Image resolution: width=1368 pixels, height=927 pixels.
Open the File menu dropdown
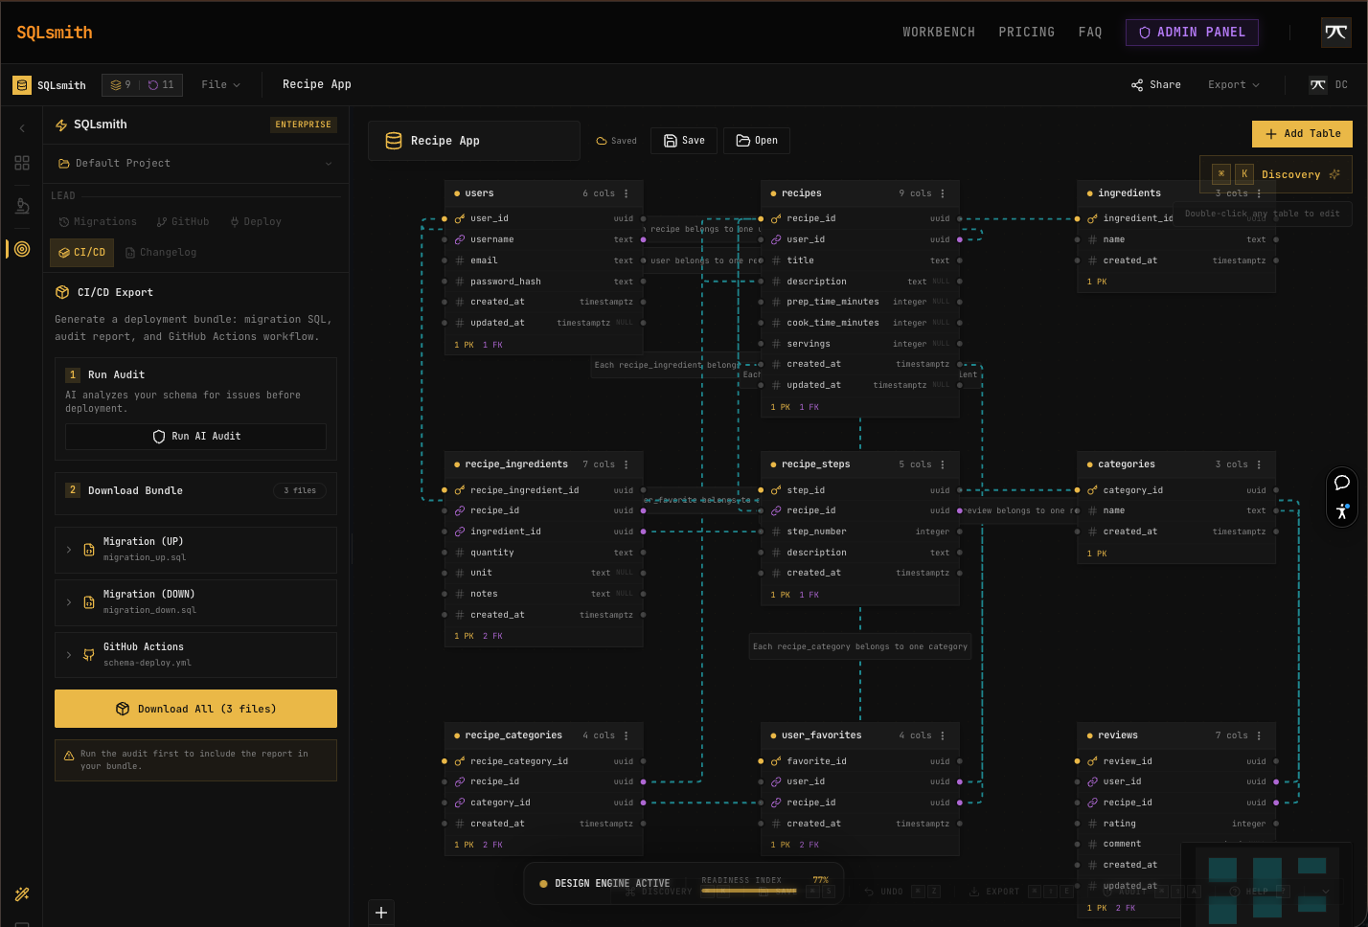(220, 84)
